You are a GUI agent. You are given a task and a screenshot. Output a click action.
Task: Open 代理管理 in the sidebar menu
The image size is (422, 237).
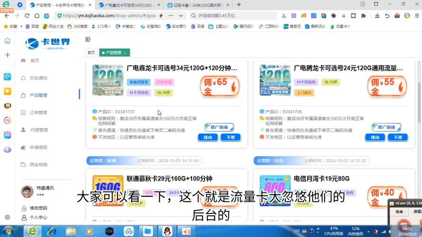coord(38,130)
